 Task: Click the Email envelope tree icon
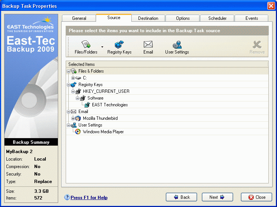click(74, 112)
